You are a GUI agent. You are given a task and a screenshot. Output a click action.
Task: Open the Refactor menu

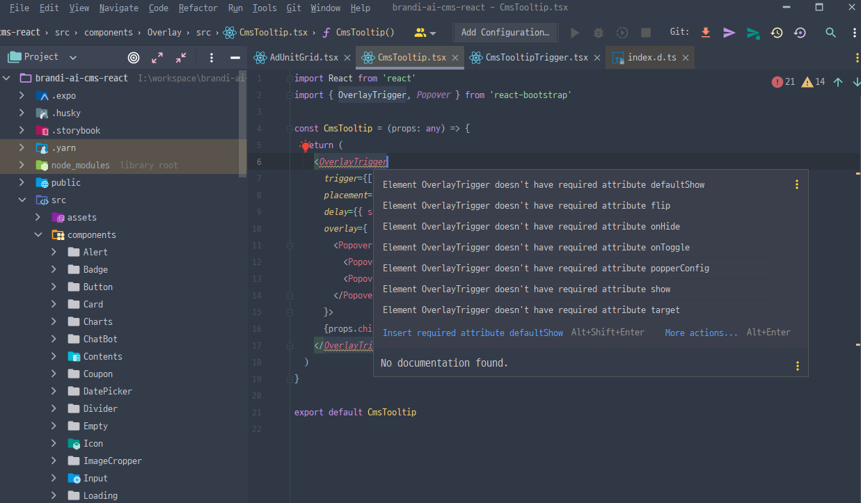pyautogui.click(x=198, y=8)
